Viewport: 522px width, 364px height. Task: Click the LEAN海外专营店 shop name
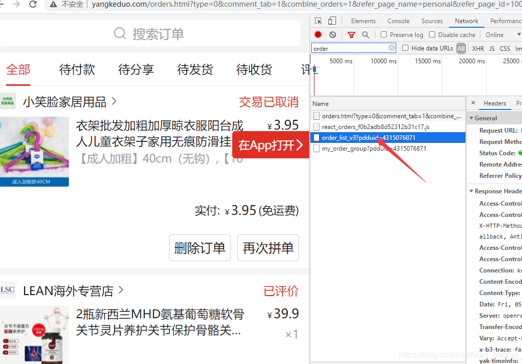click(x=68, y=290)
